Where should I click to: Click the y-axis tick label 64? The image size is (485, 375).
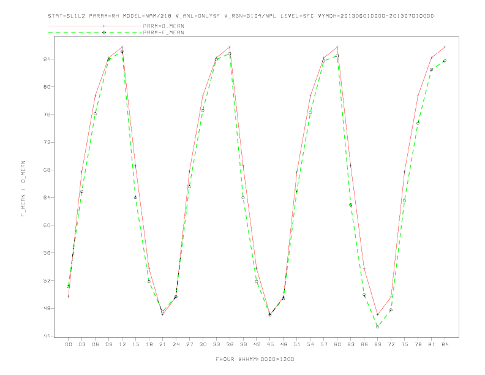click(x=47, y=197)
